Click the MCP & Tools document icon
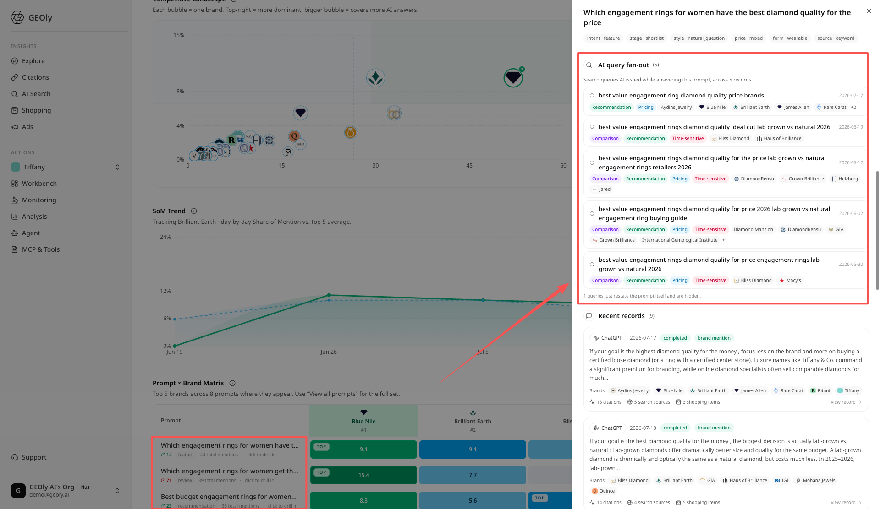The height and width of the screenshot is (509, 880). click(15, 249)
